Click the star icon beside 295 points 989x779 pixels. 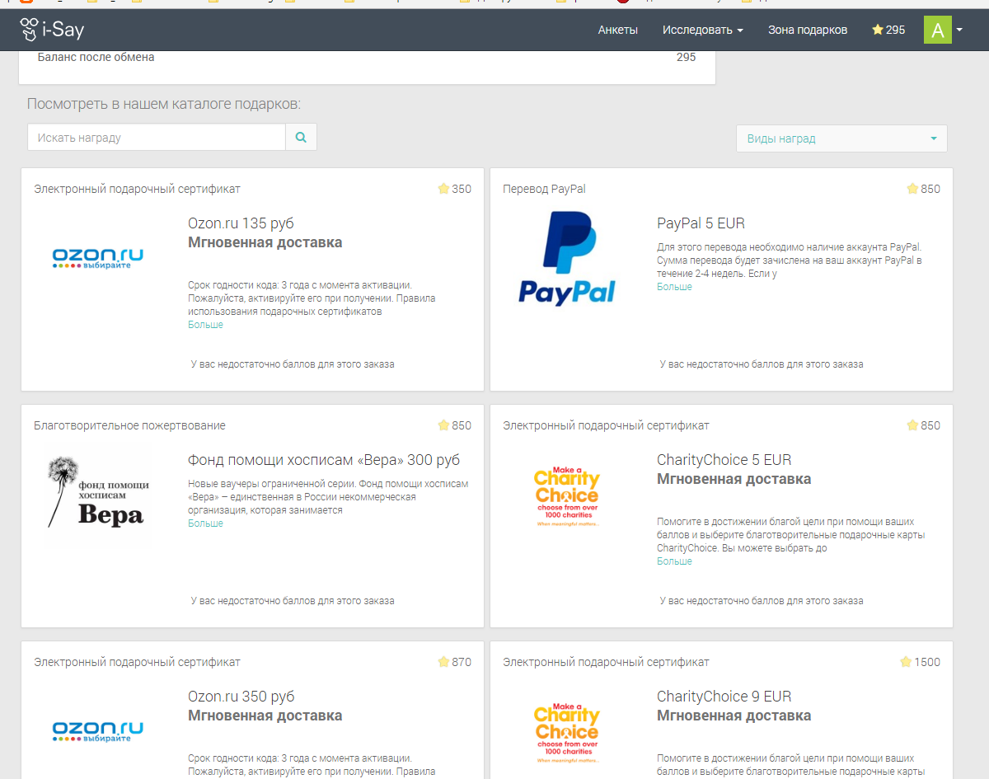pyautogui.click(x=878, y=30)
